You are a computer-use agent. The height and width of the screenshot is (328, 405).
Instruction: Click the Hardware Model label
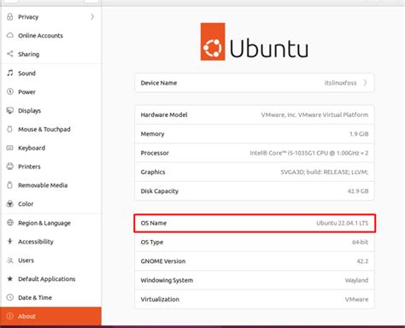[164, 114]
